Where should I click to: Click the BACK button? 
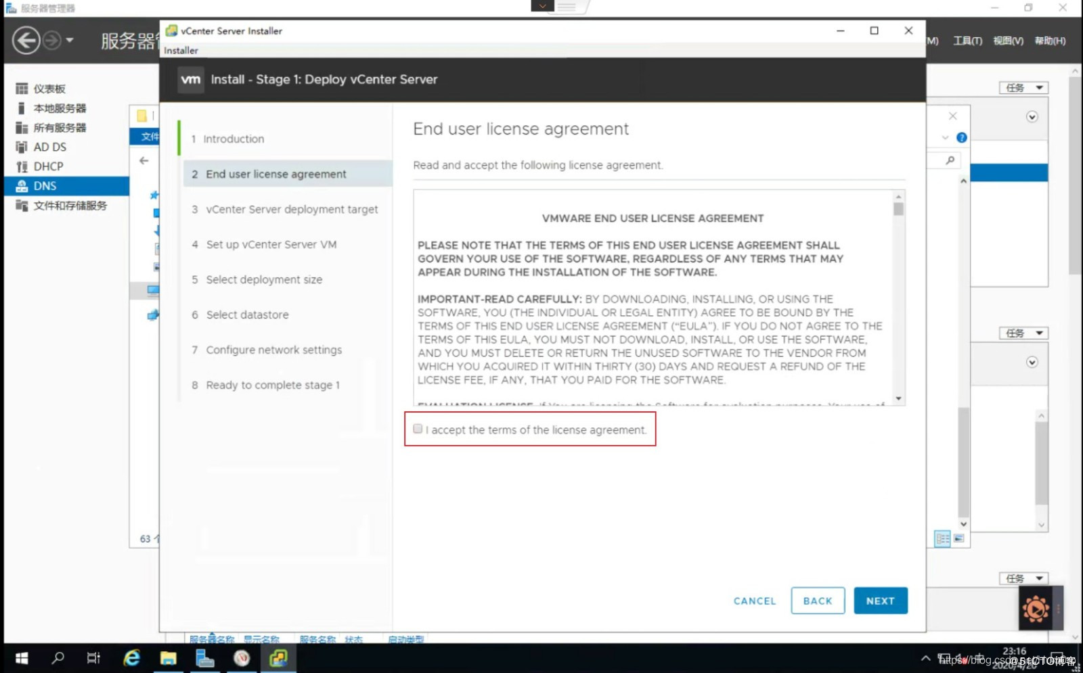(818, 601)
